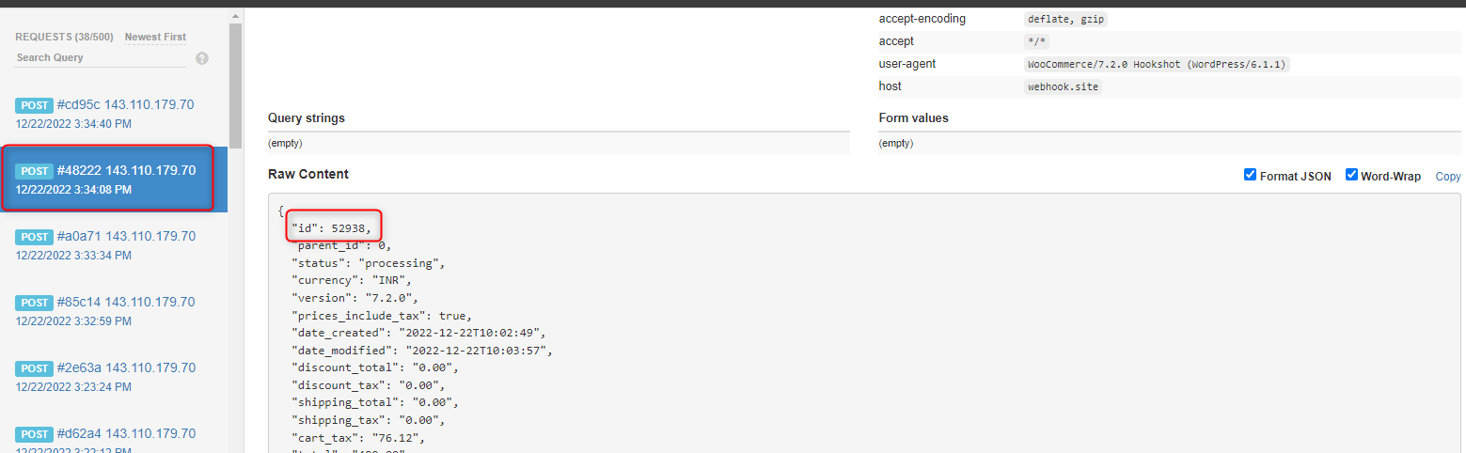Click POST badge of request #cd95c
The image size is (1466, 453).
coord(35,105)
